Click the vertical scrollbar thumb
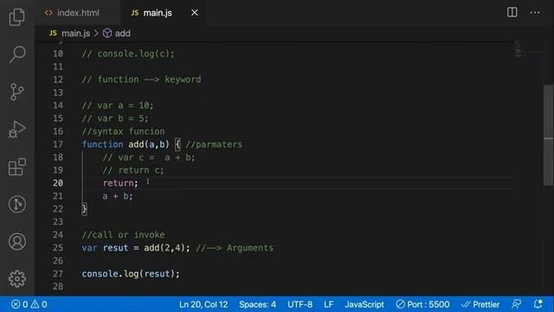 [x=548, y=135]
